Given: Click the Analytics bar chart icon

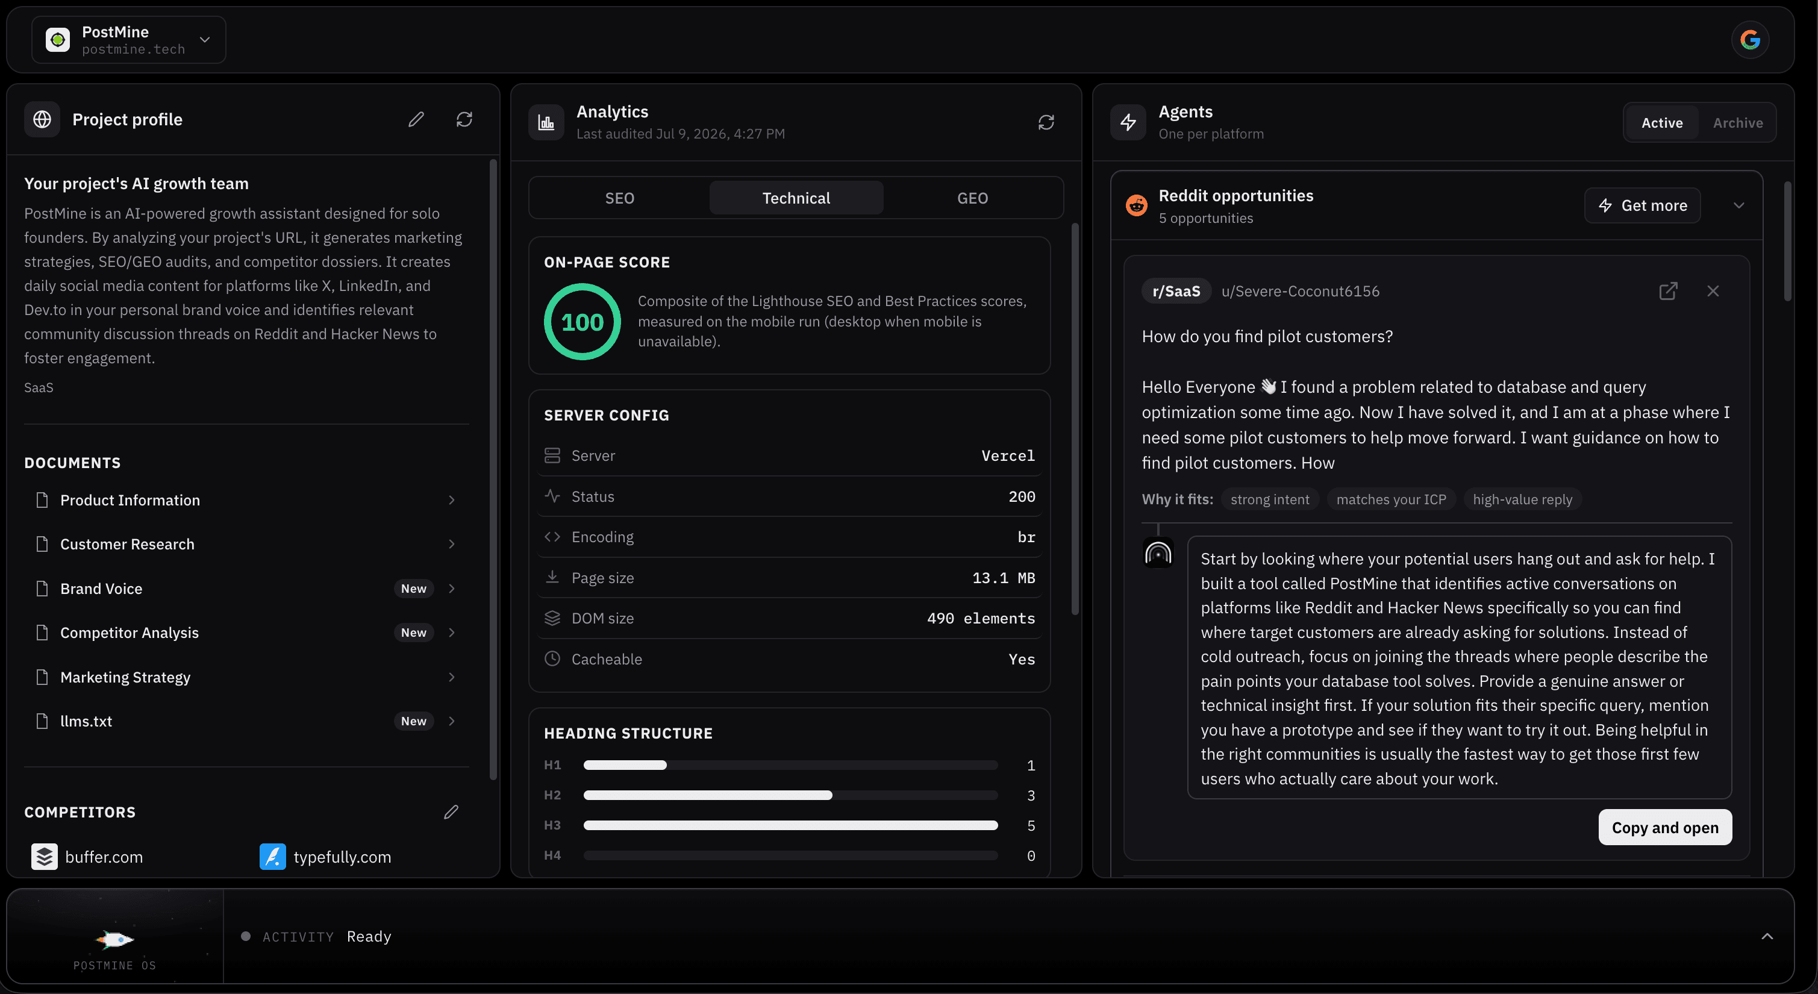Looking at the screenshot, I should pos(546,122).
